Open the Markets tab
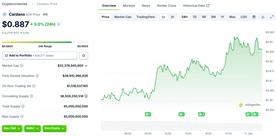The image size is (276, 136). click(129, 6)
